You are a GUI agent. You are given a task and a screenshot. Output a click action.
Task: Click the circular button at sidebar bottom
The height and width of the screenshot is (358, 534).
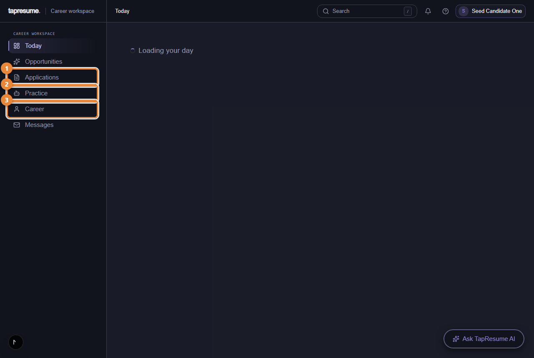16,342
